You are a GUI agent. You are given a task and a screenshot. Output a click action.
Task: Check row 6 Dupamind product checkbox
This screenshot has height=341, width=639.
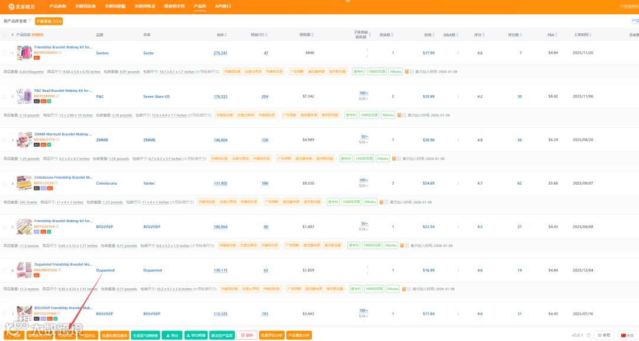pos(5,271)
